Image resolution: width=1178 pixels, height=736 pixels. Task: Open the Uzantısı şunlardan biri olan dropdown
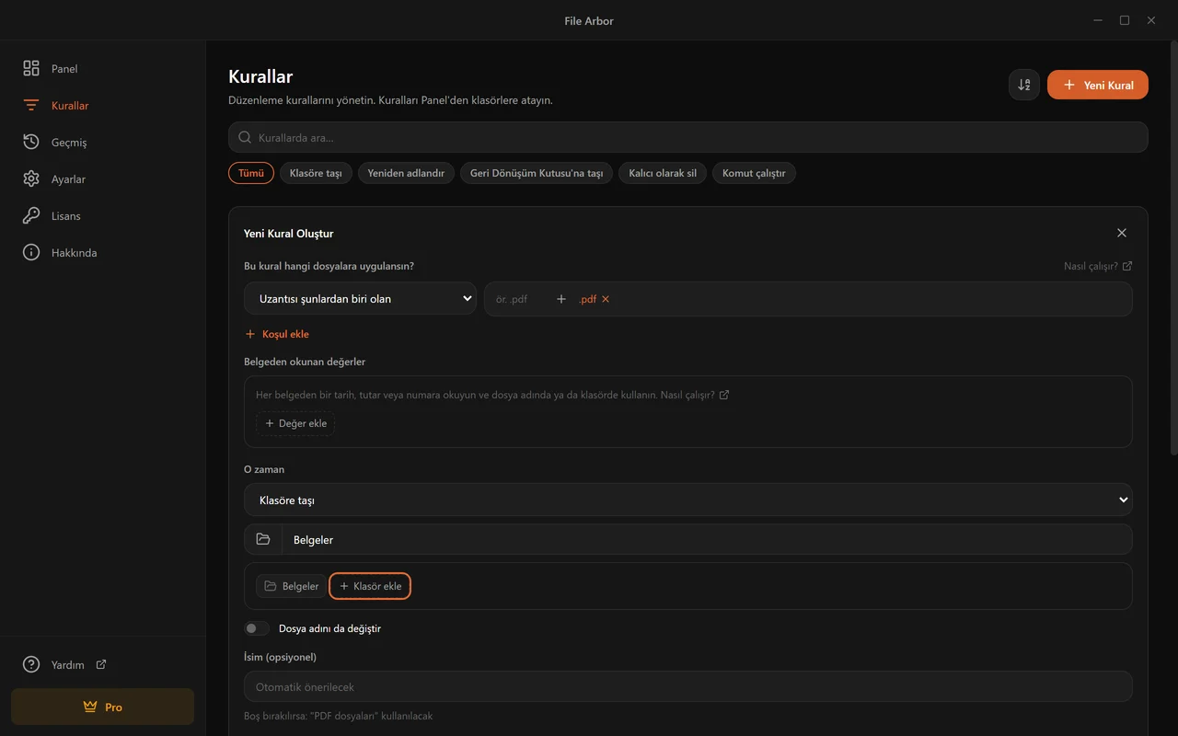(x=360, y=299)
